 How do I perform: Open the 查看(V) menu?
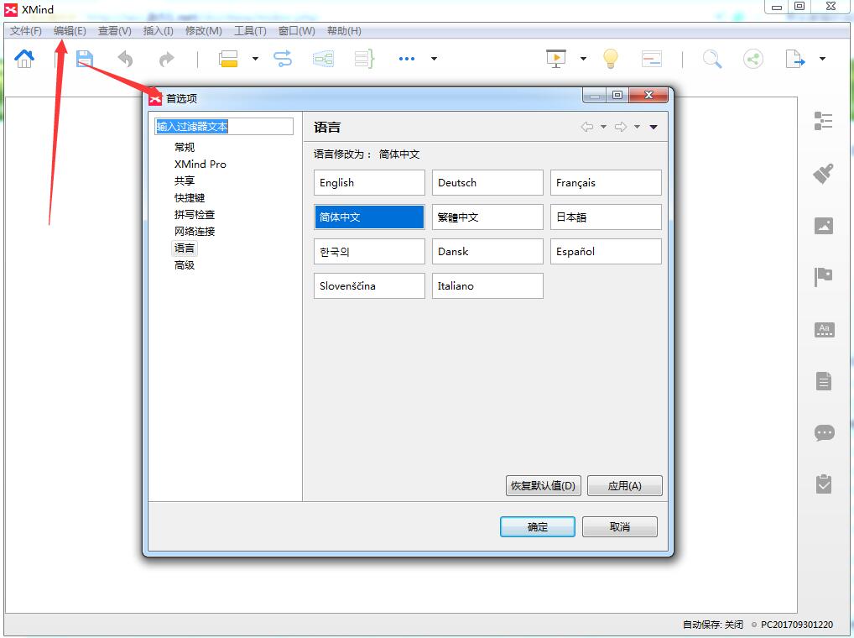[114, 31]
